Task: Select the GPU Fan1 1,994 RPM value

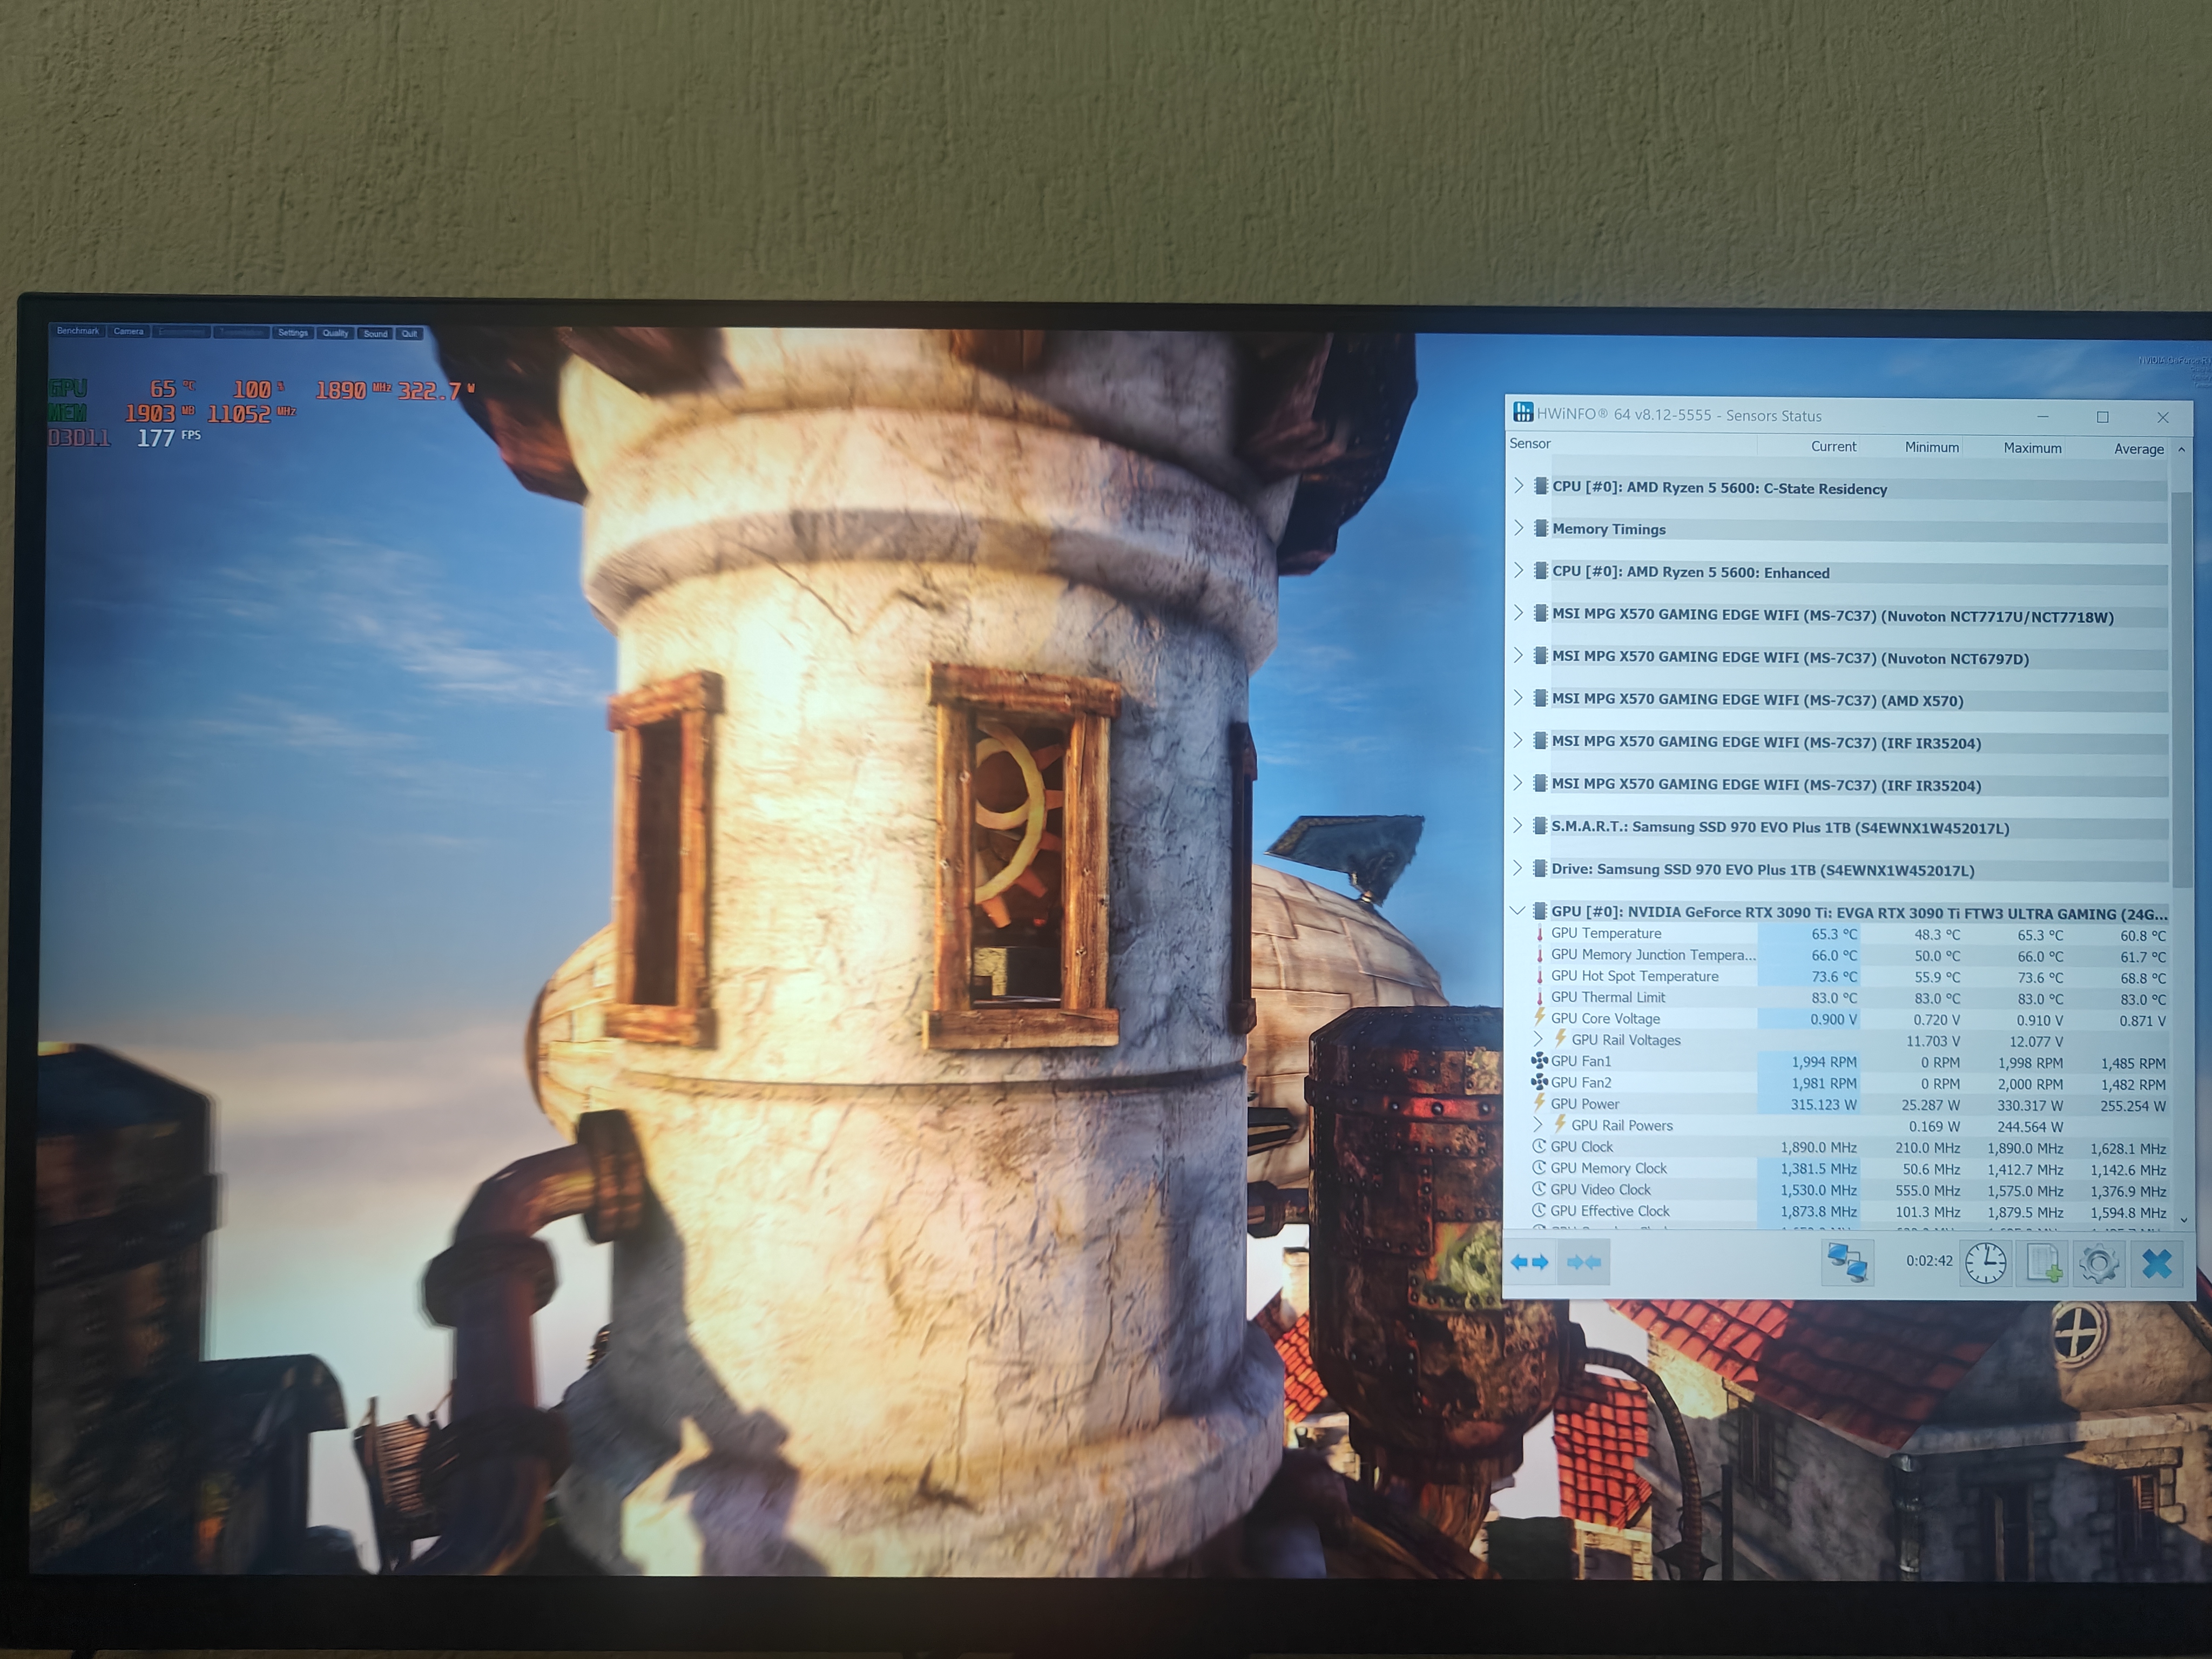Action: pyautogui.click(x=1824, y=1062)
